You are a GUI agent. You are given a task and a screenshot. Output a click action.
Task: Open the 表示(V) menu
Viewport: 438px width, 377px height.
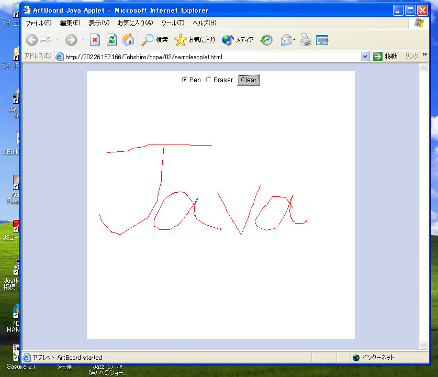point(99,23)
